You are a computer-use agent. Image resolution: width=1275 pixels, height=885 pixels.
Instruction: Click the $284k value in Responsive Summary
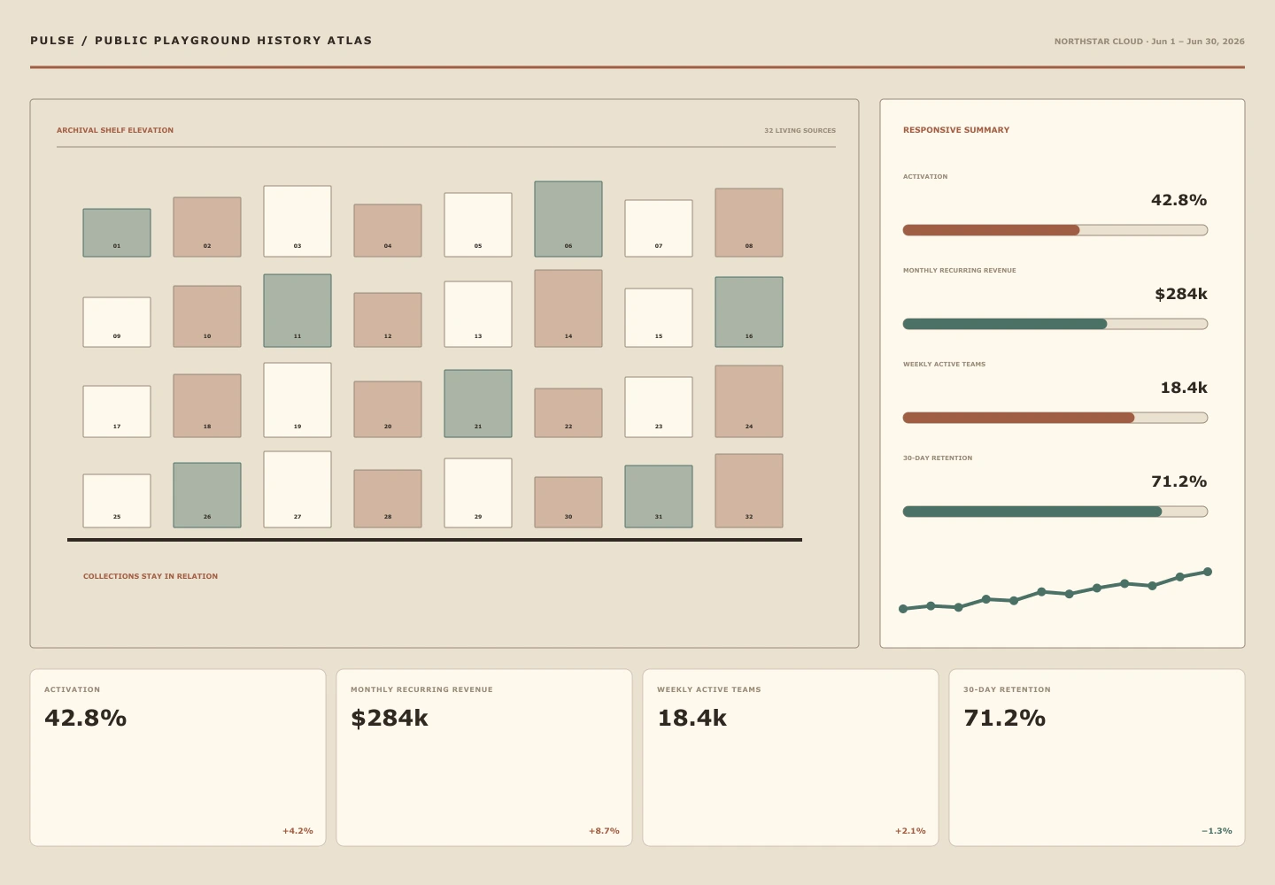pyautogui.click(x=1181, y=294)
